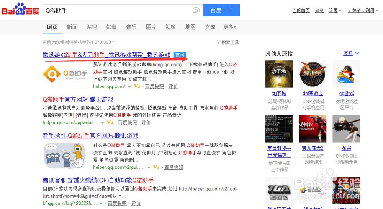The height and width of the screenshot is (209, 383).
Task: Open 新手指引-Q游助手官方网站 result
Action: pos(90,135)
